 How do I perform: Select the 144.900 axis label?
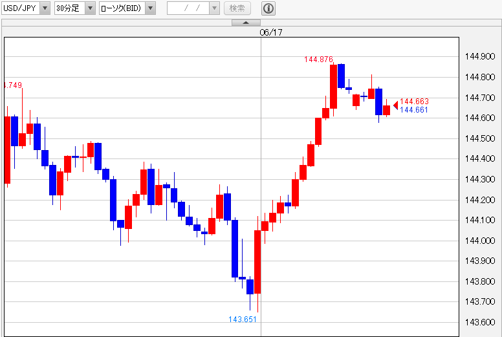480,57
